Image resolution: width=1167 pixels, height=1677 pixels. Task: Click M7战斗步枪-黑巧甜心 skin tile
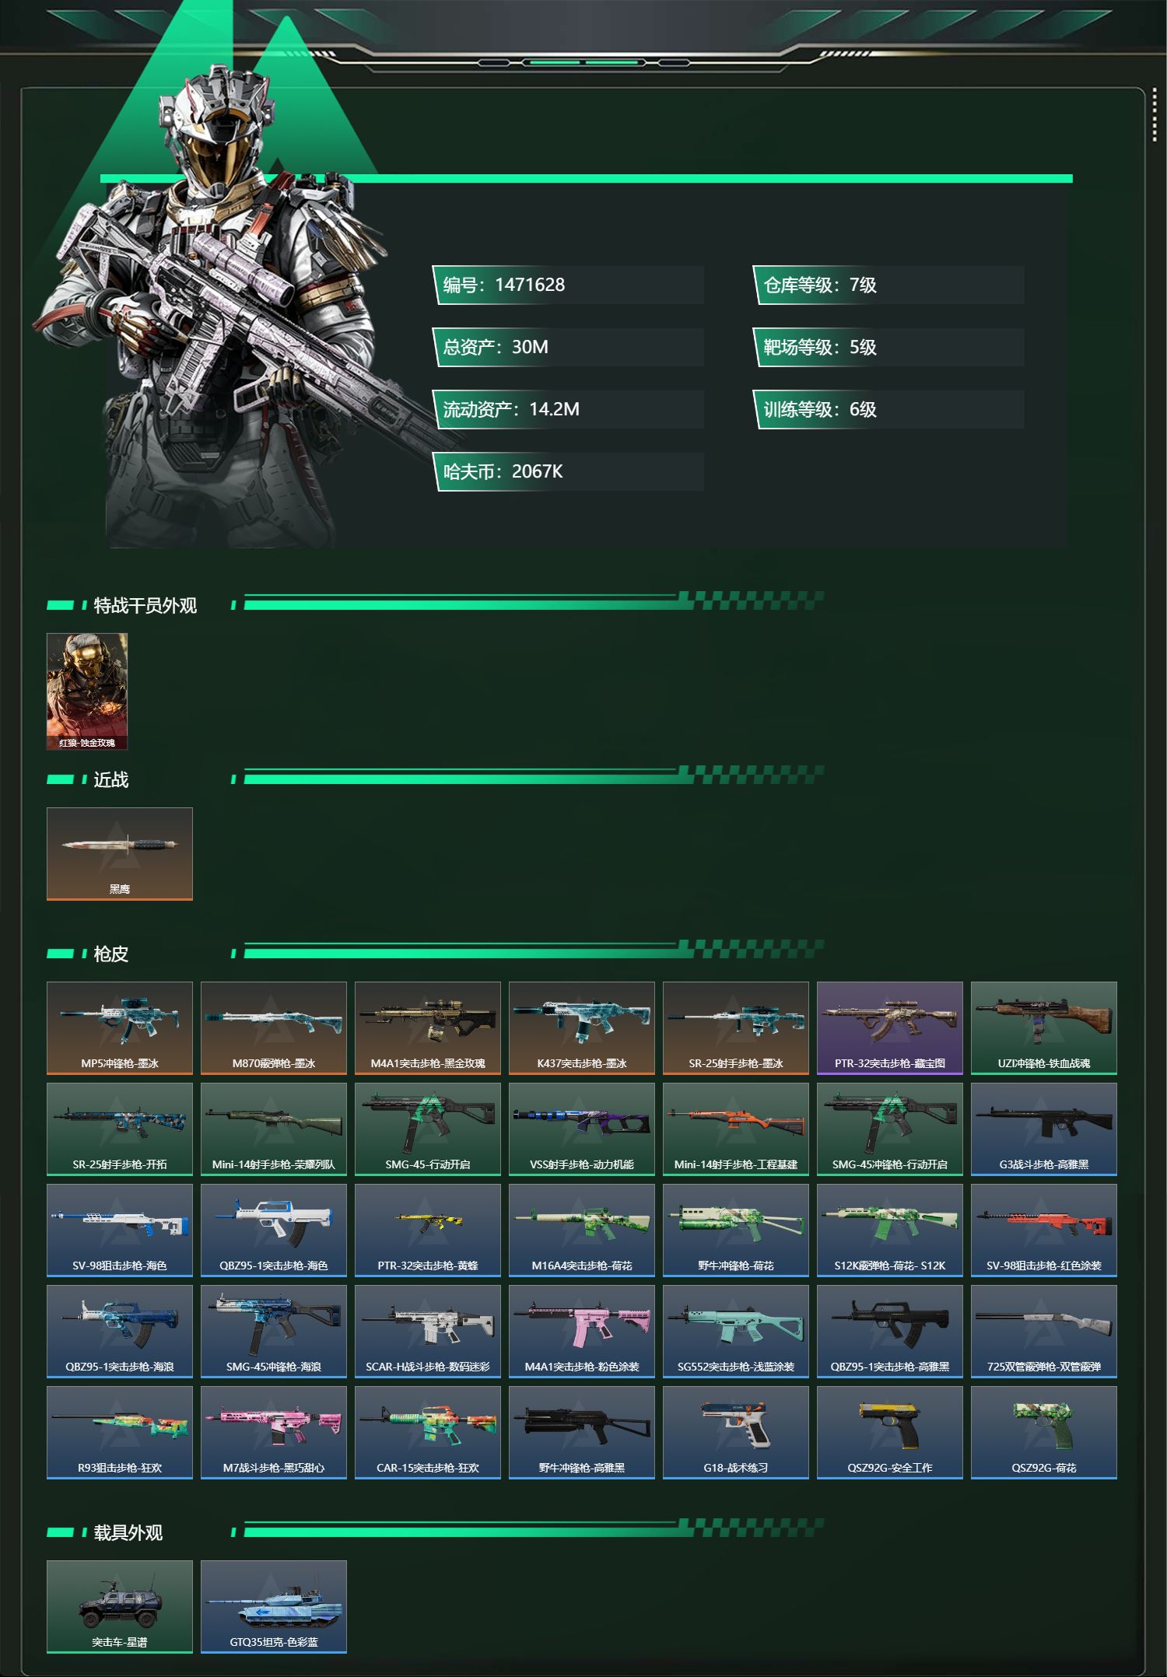pyautogui.click(x=274, y=1433)
